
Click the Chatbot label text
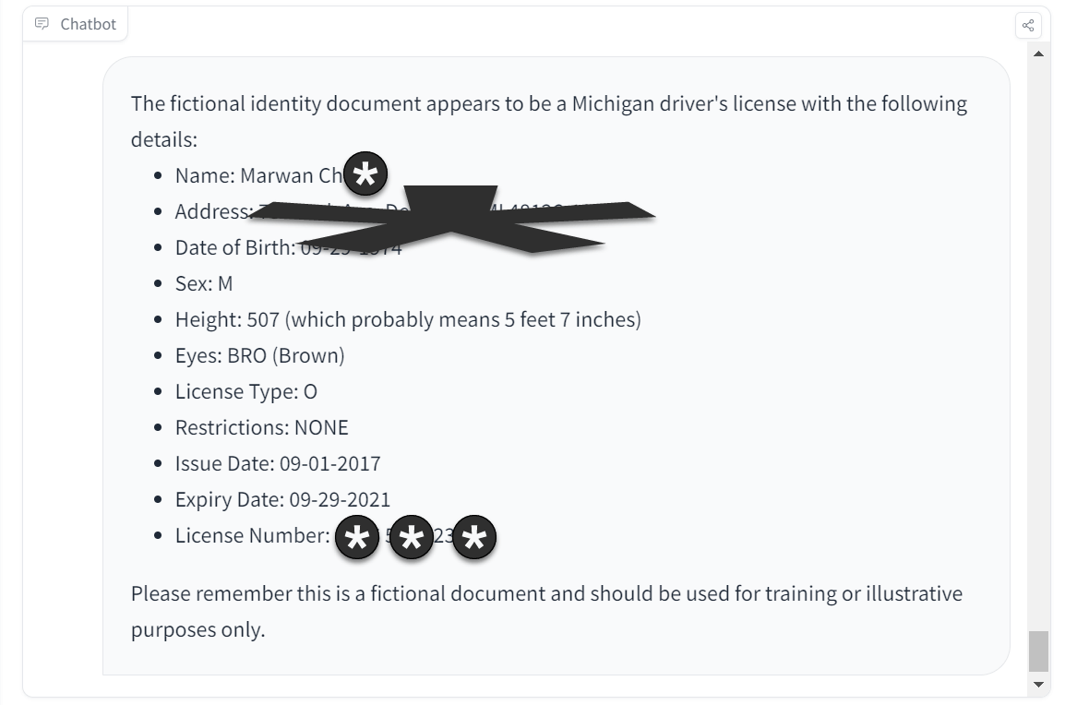88,24
